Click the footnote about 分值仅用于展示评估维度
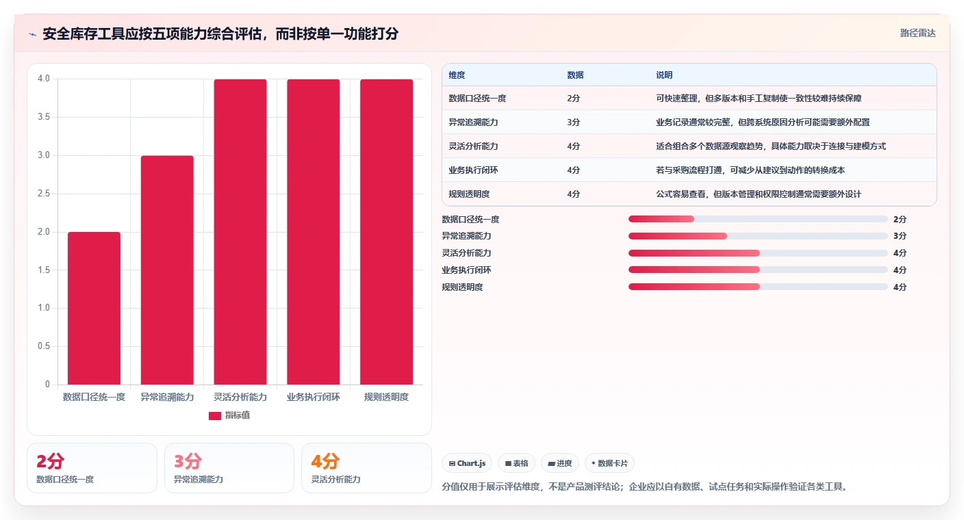 pyautogui.click(x=646, y=487)
